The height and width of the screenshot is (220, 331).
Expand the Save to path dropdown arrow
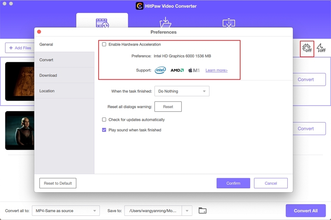[x=187, y=210]
